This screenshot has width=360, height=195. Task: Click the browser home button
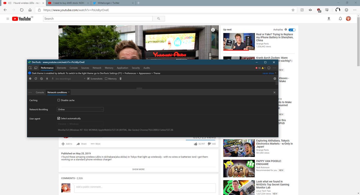click(30, 10)
